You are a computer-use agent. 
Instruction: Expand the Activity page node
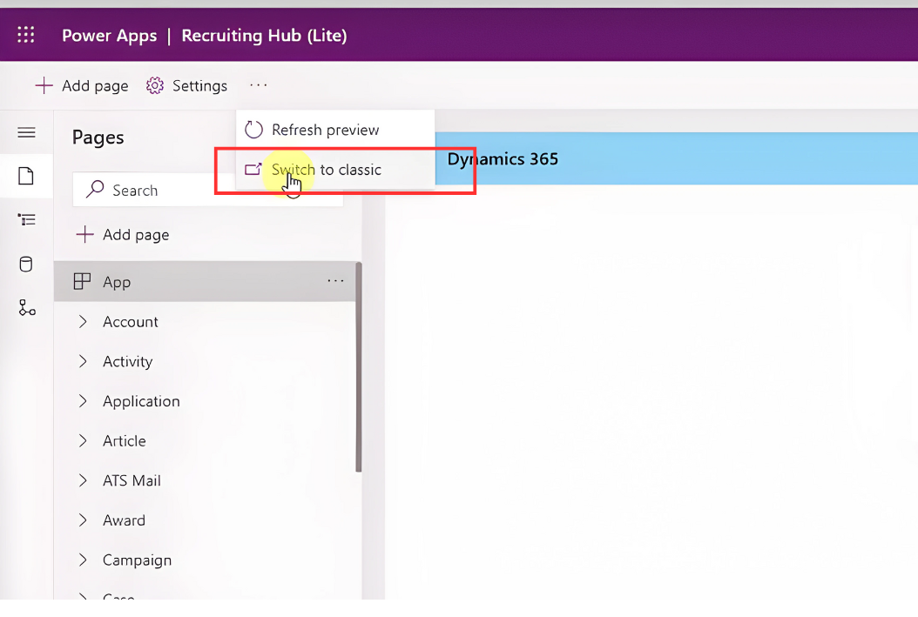pyautogui.click(x=83, y=361)
